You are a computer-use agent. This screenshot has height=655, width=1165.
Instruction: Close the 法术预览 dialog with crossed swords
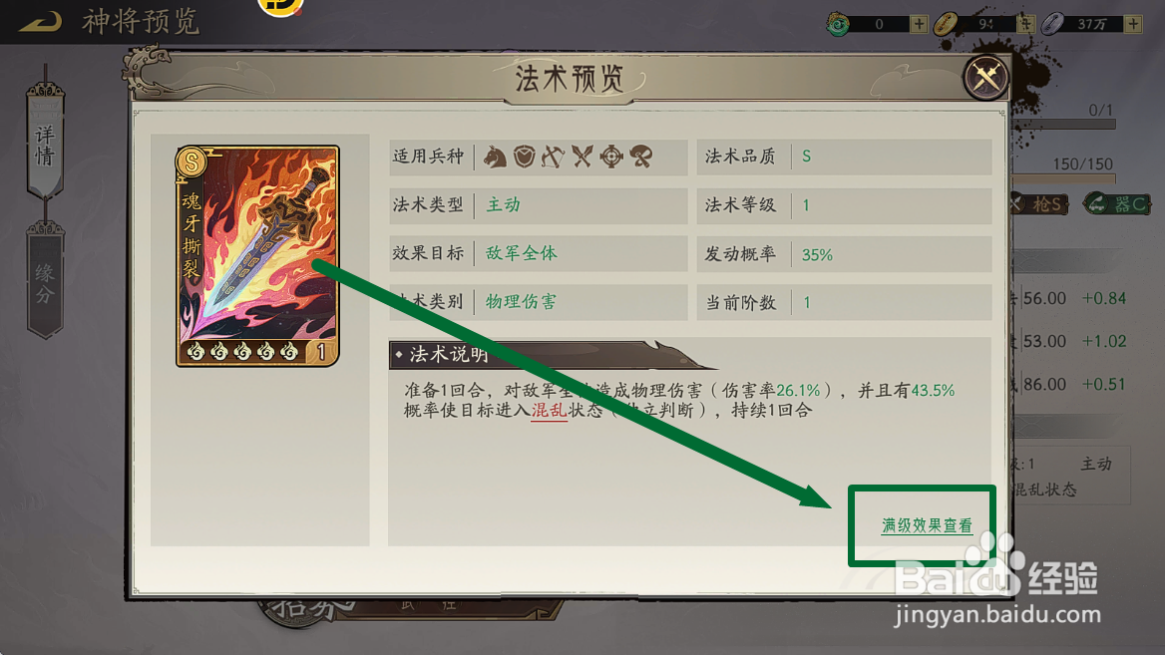pyautogui.click(x=985, y=77)
